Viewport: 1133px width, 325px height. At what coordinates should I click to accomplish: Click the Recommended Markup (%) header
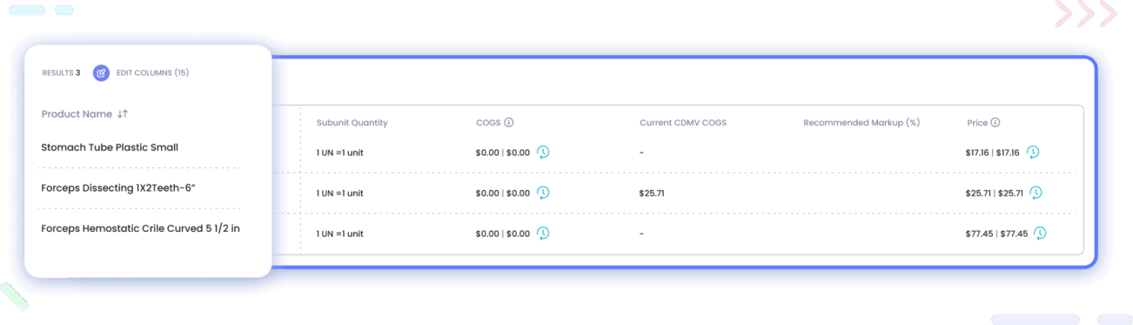(862, 123)
